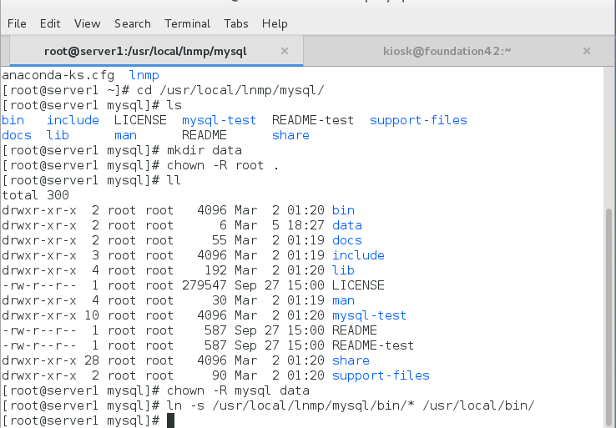Screen dimensions: 616x428
Task: Click 'README-test' in ls output
Action: point(313,120)
